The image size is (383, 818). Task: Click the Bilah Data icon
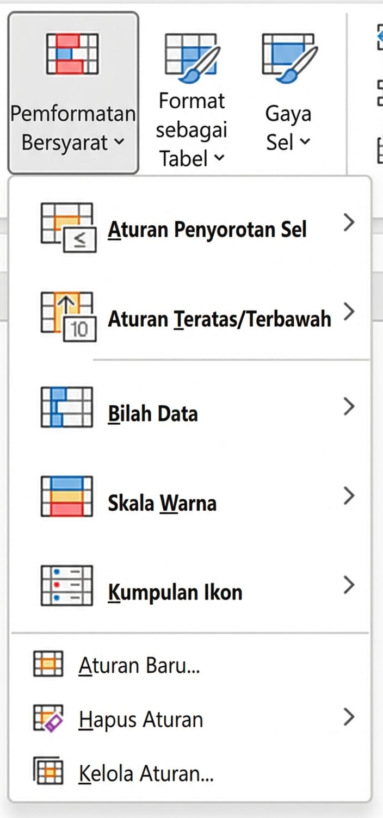coord(66,407)
